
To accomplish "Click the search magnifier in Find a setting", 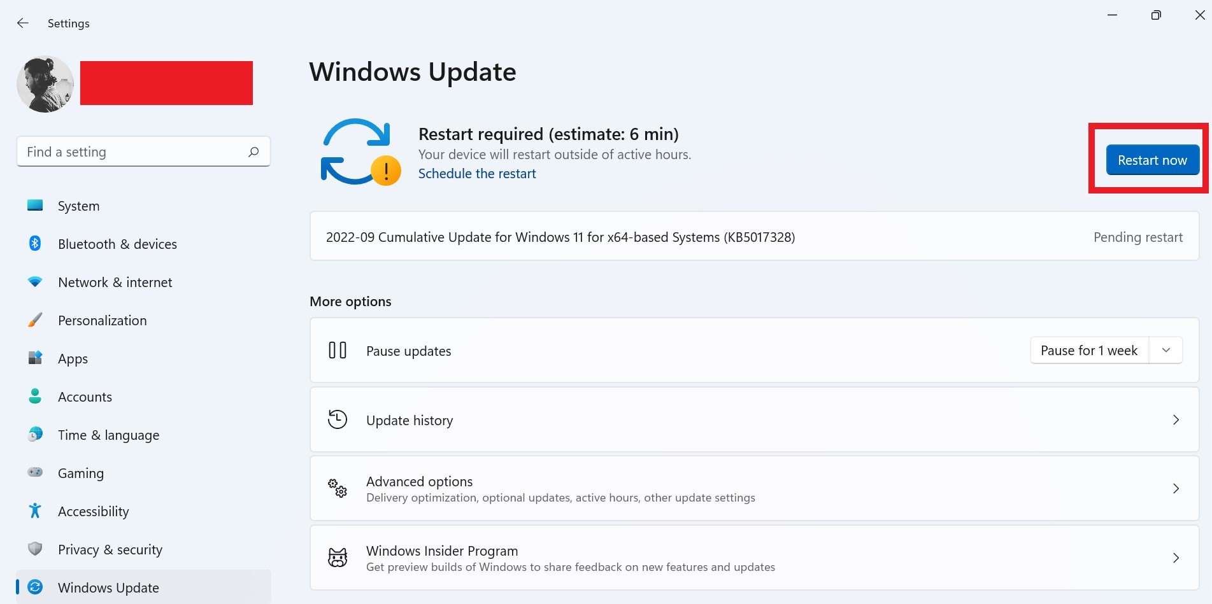I will coord(253,151).
